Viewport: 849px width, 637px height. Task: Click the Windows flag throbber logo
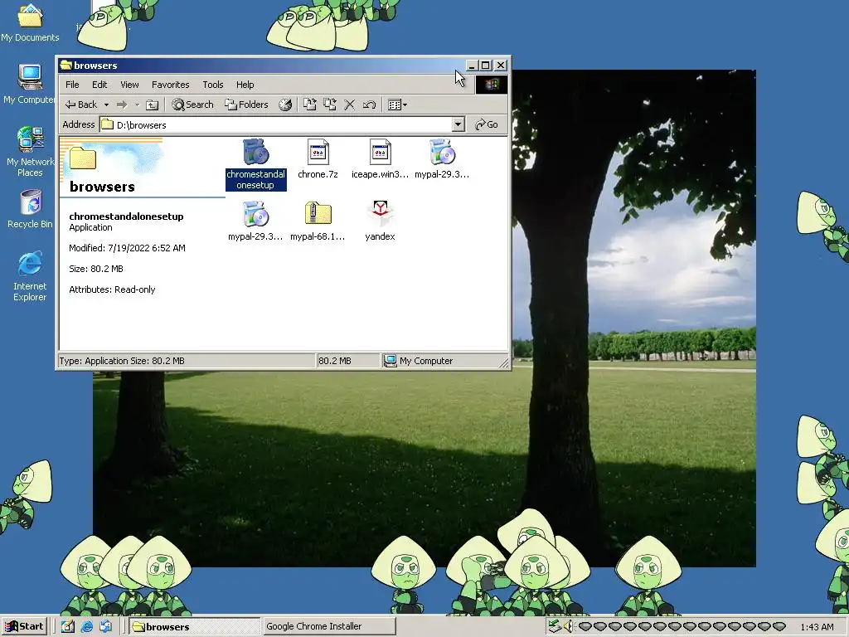[x=492, y=84]
